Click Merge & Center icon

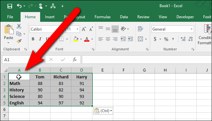141,39
